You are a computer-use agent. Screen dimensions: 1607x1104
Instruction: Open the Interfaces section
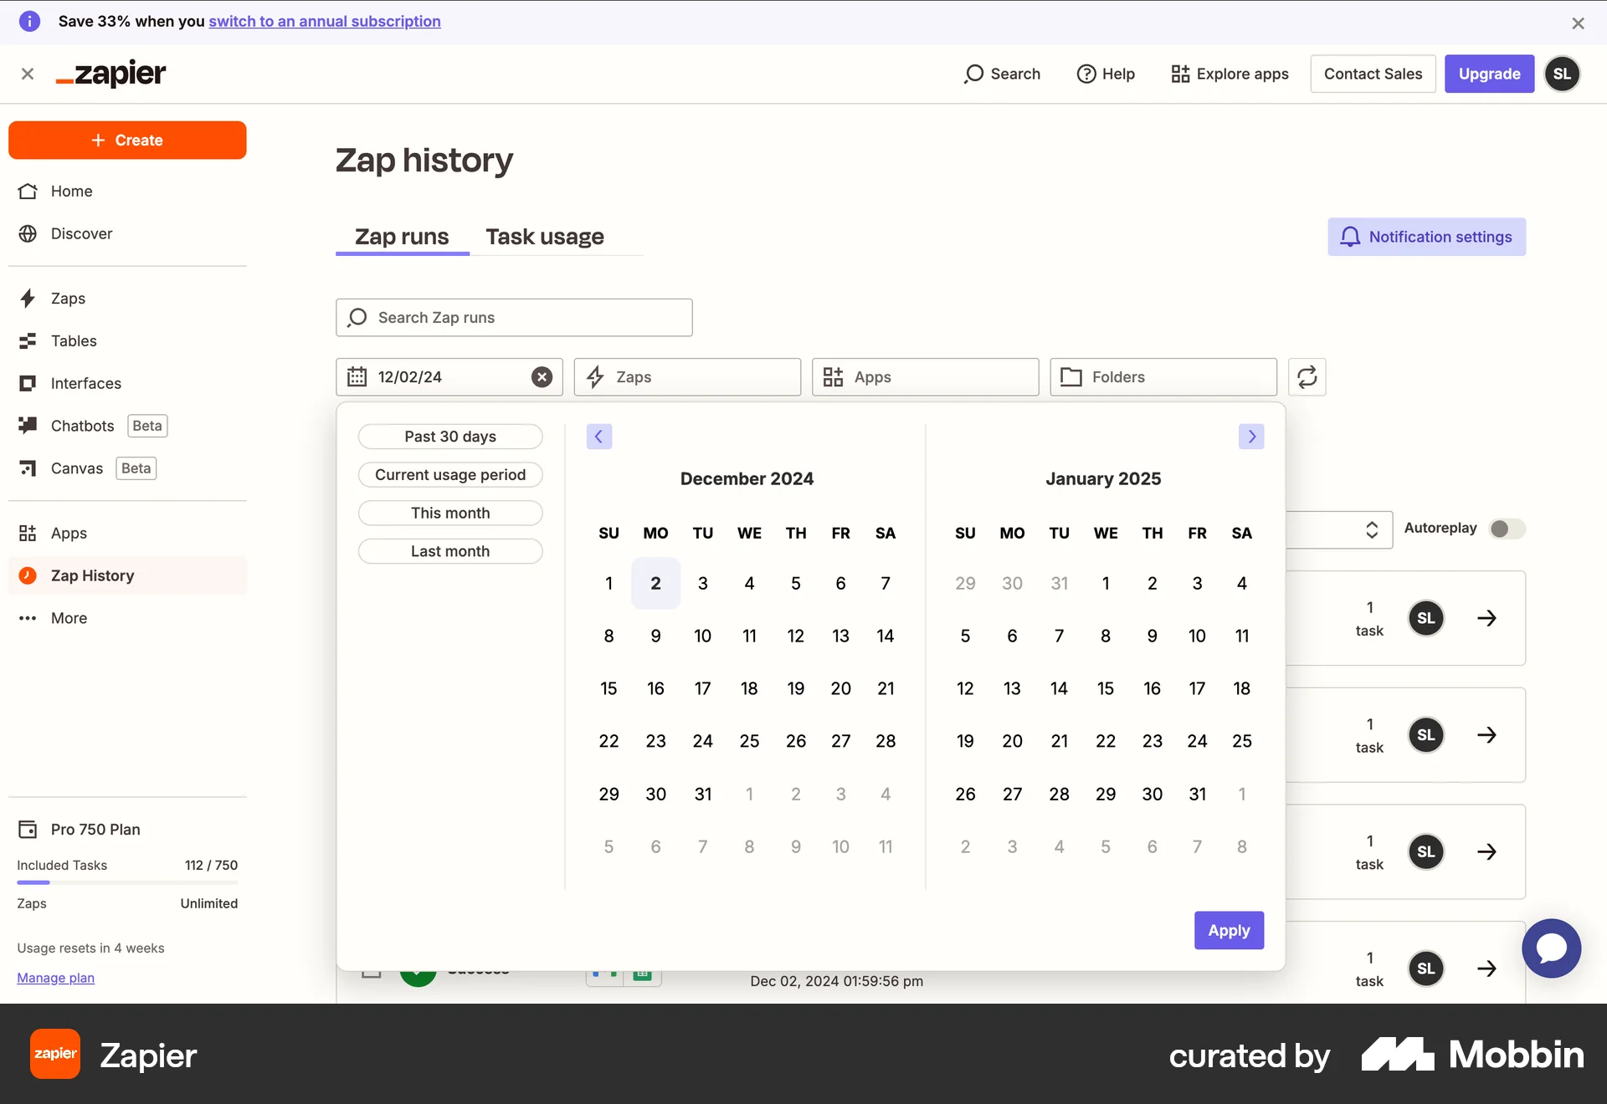pyautogui.click(x=86, y=383)
